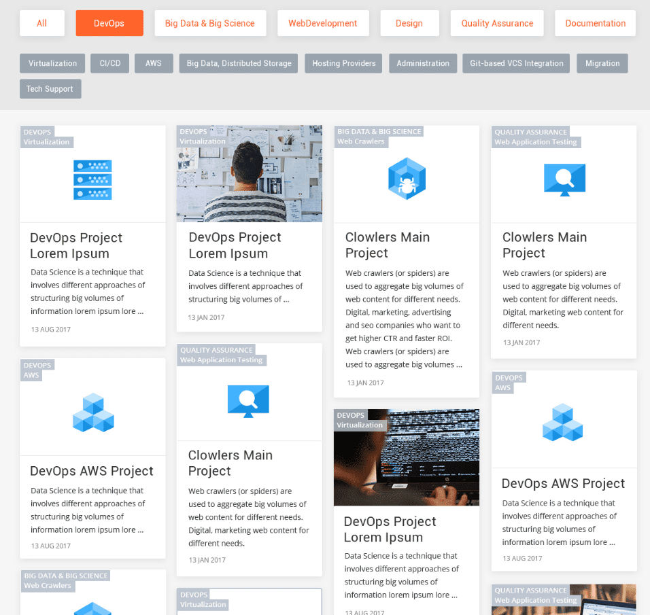This screenshot has width=650, height=615.
Task: Click the BIG DATA & BIG SCIENCE label above the bug icon
Action: click(379, 131)
